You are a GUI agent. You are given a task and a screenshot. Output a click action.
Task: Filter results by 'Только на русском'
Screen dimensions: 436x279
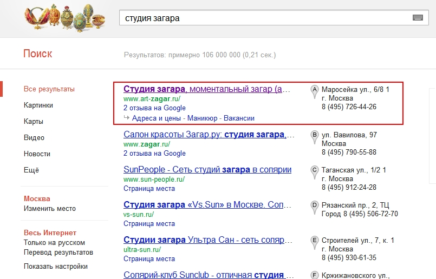point(54,243)
